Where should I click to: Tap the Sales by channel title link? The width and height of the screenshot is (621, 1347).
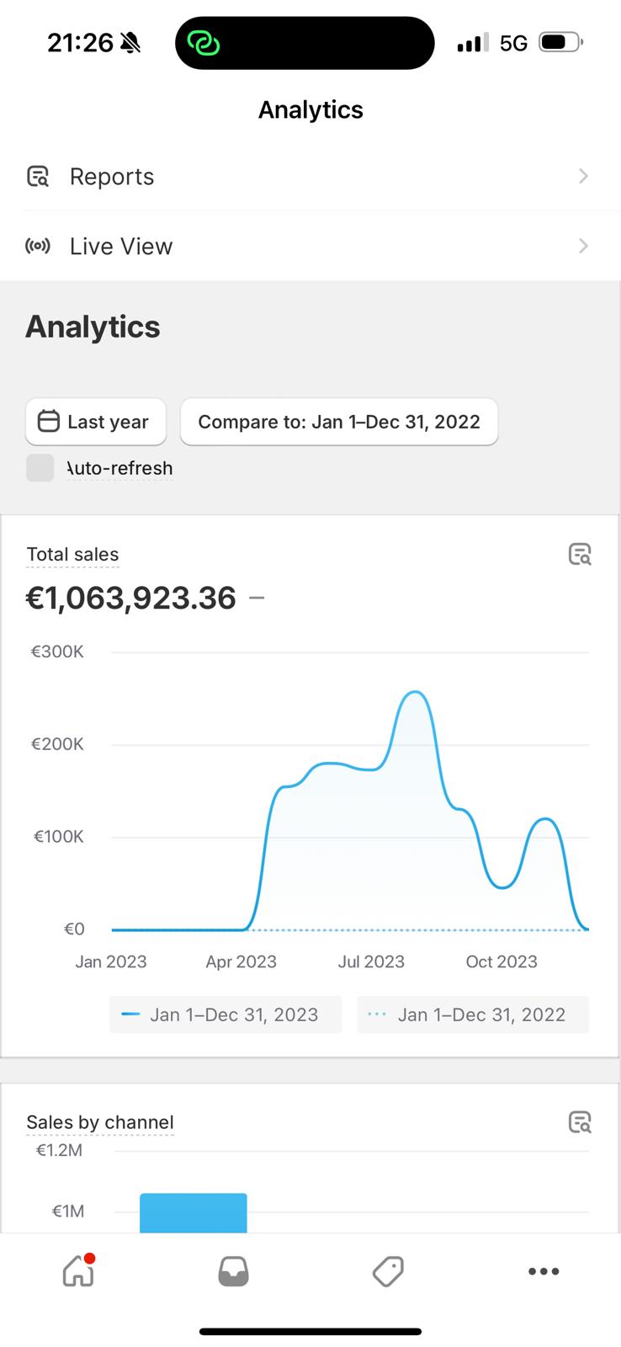pos(100,1122)
